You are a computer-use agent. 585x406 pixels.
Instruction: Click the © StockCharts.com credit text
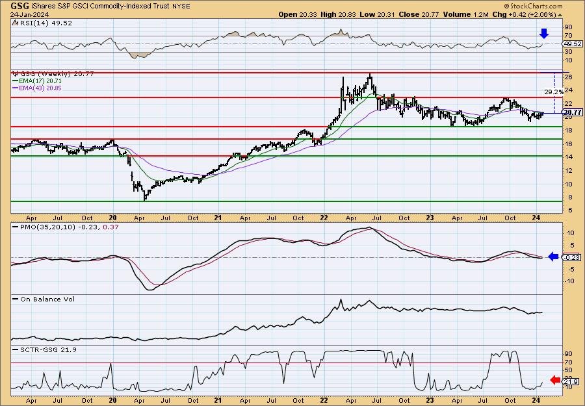point(533,6)
